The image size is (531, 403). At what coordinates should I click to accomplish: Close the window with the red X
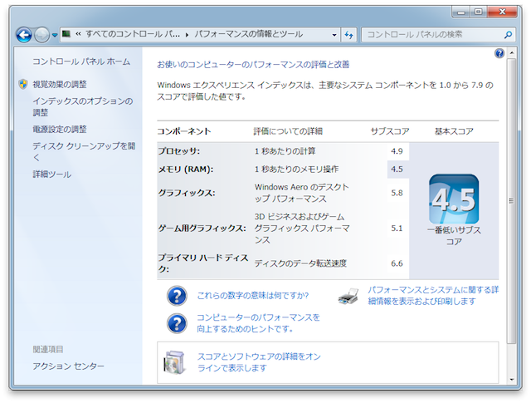tap(502, 12)
